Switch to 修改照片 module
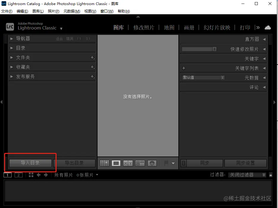Image resolution: width=278 pixels, height=208 pixels. [x=144, y=27]
